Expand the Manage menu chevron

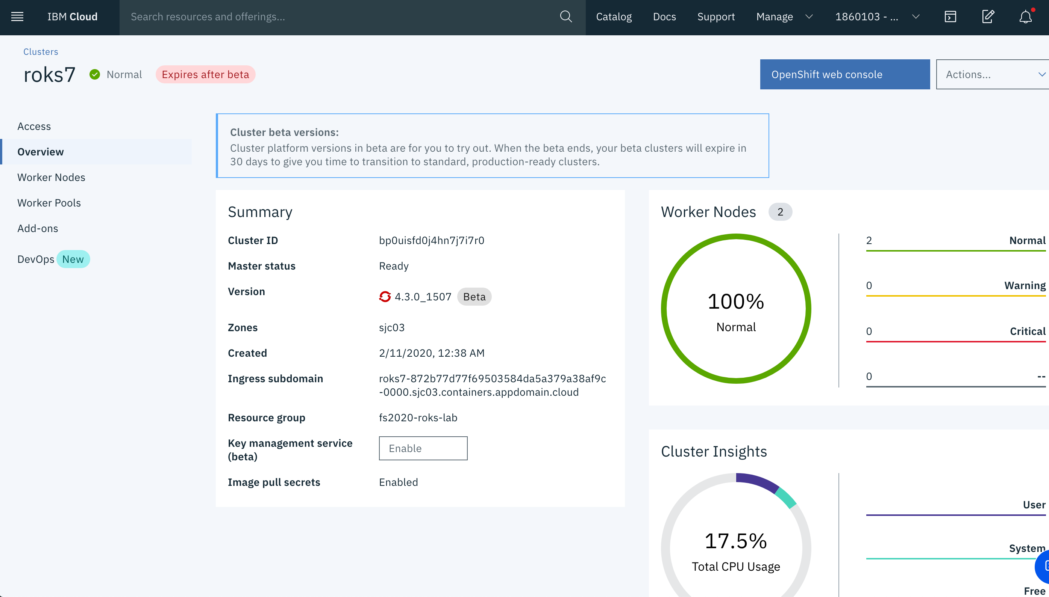point(809,17)
